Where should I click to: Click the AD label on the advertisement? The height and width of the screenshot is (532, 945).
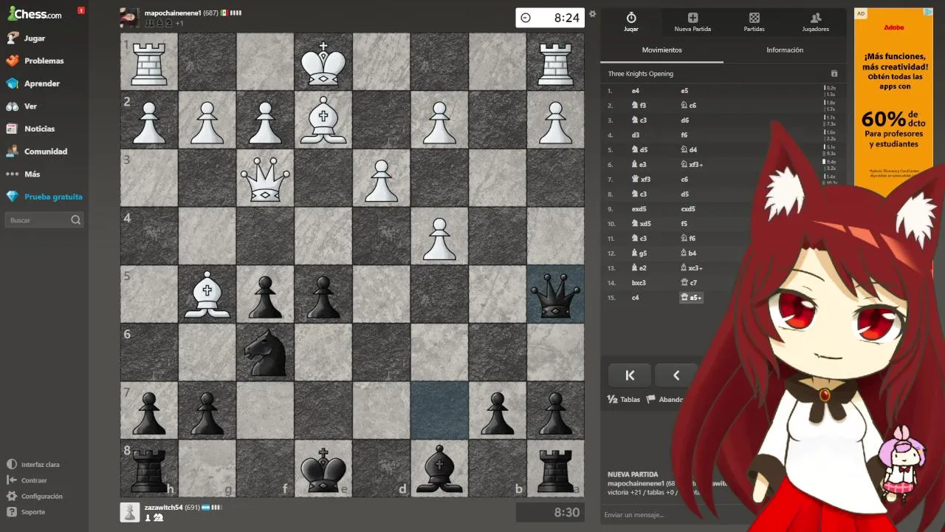[861, 13]
